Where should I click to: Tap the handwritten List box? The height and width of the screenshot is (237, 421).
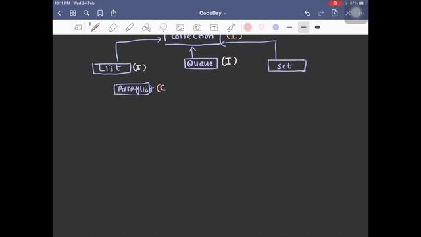click(x=111, y=68)
